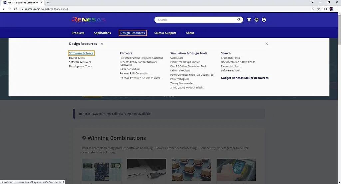Screen dimensions: 341x184
Task: Click in the site search field
Action: point(196,20)
